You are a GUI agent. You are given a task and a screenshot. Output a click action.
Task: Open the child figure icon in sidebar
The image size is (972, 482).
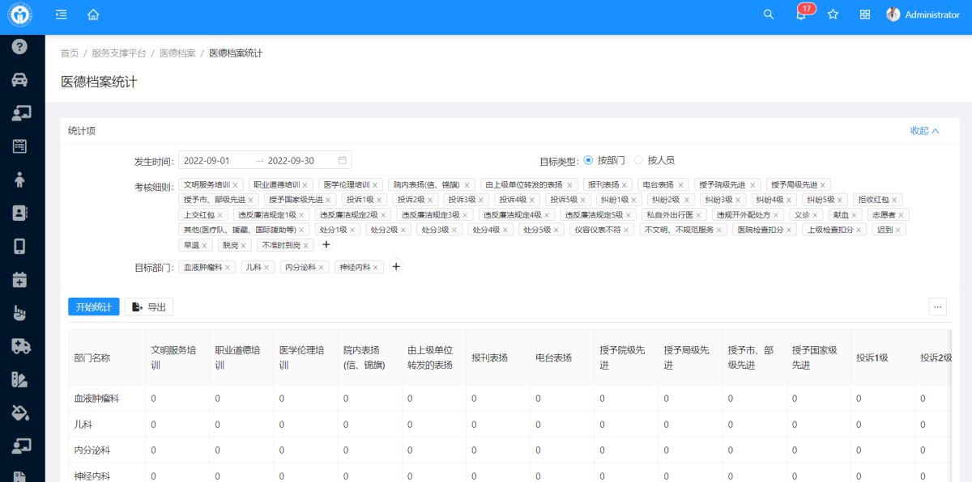coord(20,180)
